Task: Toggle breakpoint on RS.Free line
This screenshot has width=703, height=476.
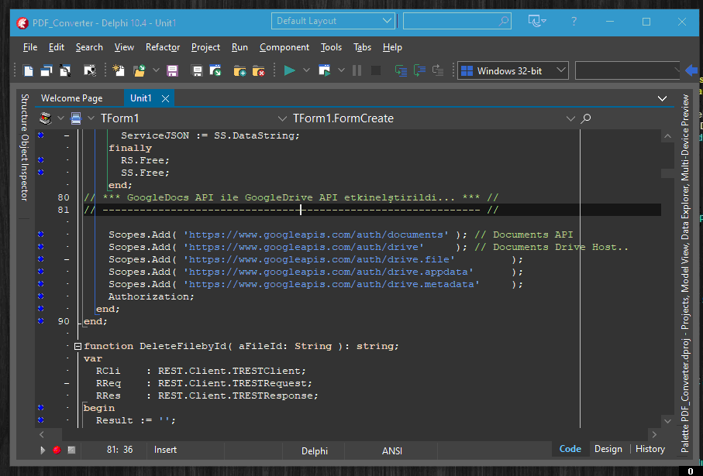Action: (41, 160)
